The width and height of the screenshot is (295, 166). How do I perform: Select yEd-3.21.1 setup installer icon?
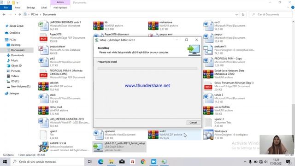pyautogui.click(x=98, y=147)
